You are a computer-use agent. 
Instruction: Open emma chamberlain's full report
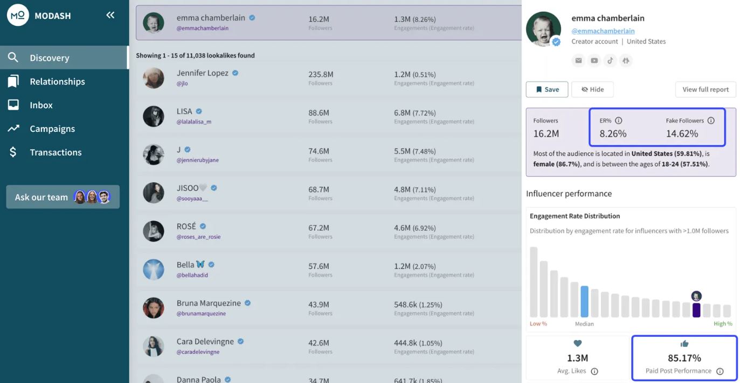pos(706,89)
